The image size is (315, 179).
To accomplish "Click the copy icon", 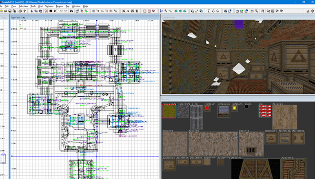I will 36,11.
